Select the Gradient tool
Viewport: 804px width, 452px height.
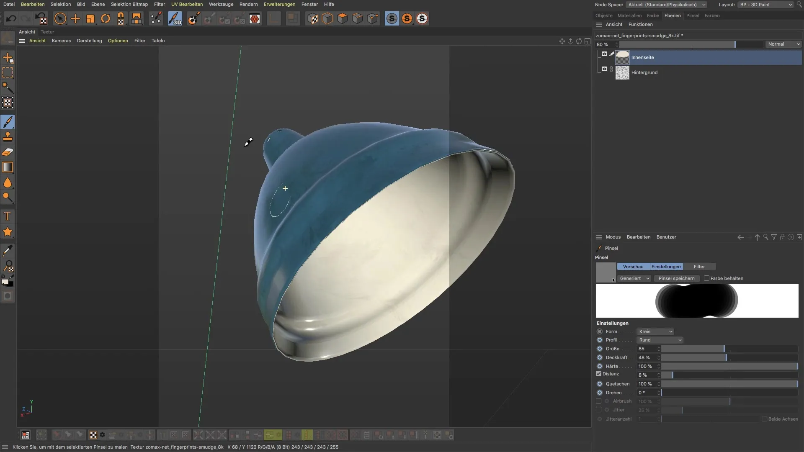(8, 167)
